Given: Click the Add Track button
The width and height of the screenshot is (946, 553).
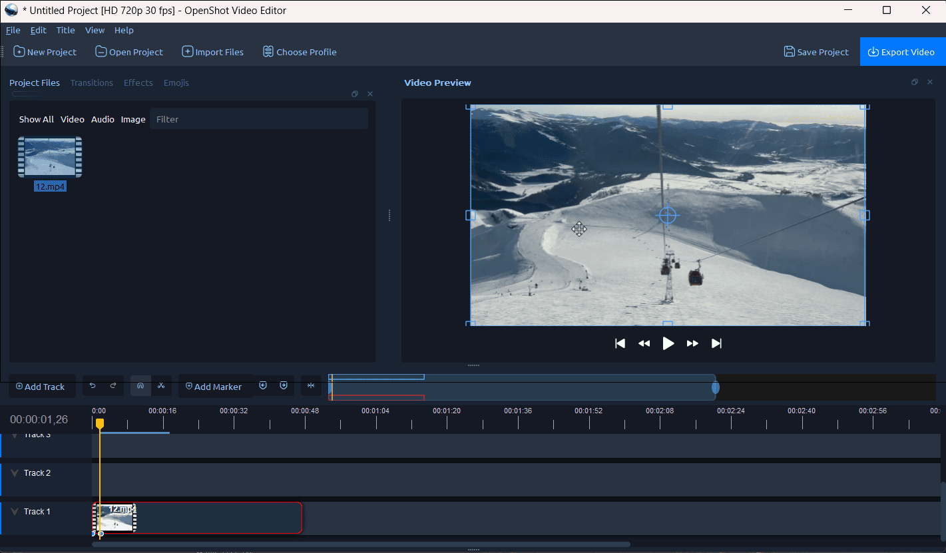Looking at the screenshot, I should [x=41, y=387].
